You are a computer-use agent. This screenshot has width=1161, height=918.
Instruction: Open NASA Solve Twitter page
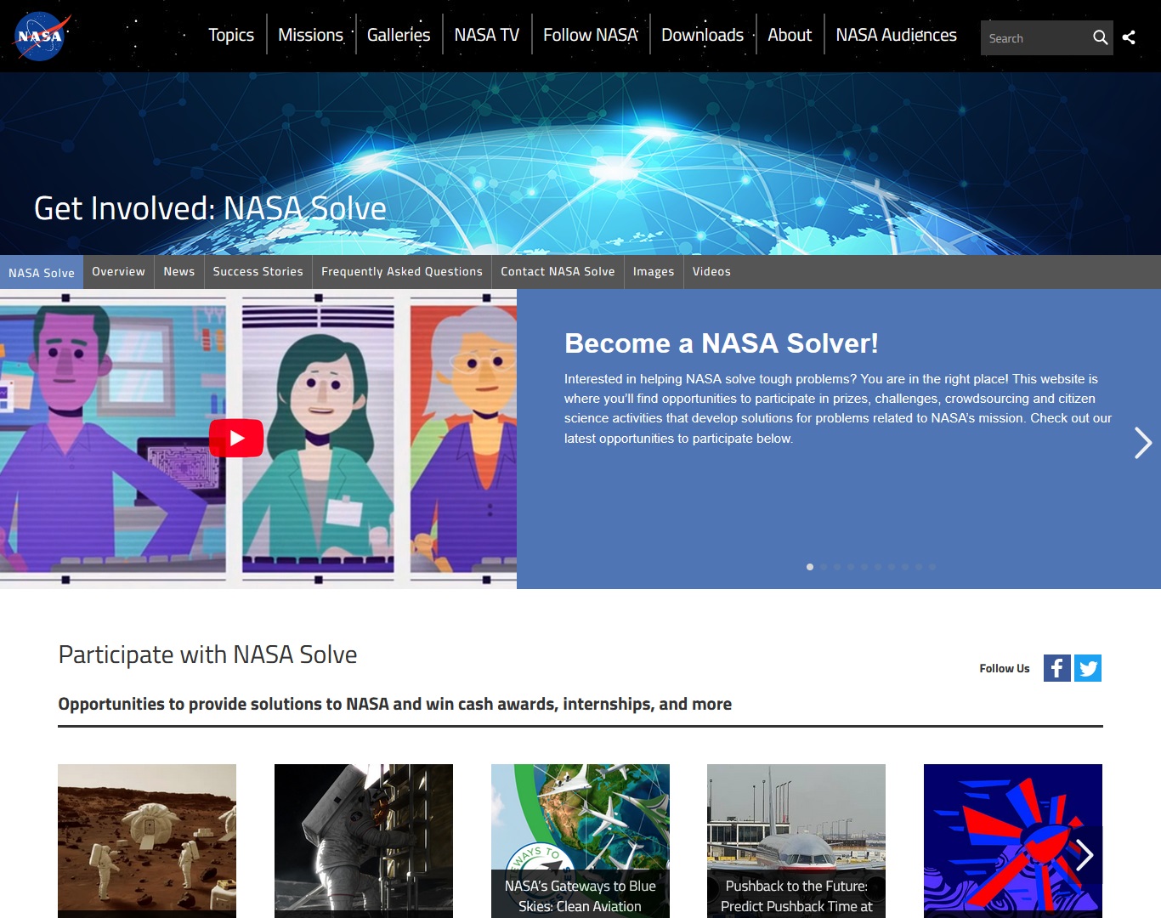[1088, 668]
